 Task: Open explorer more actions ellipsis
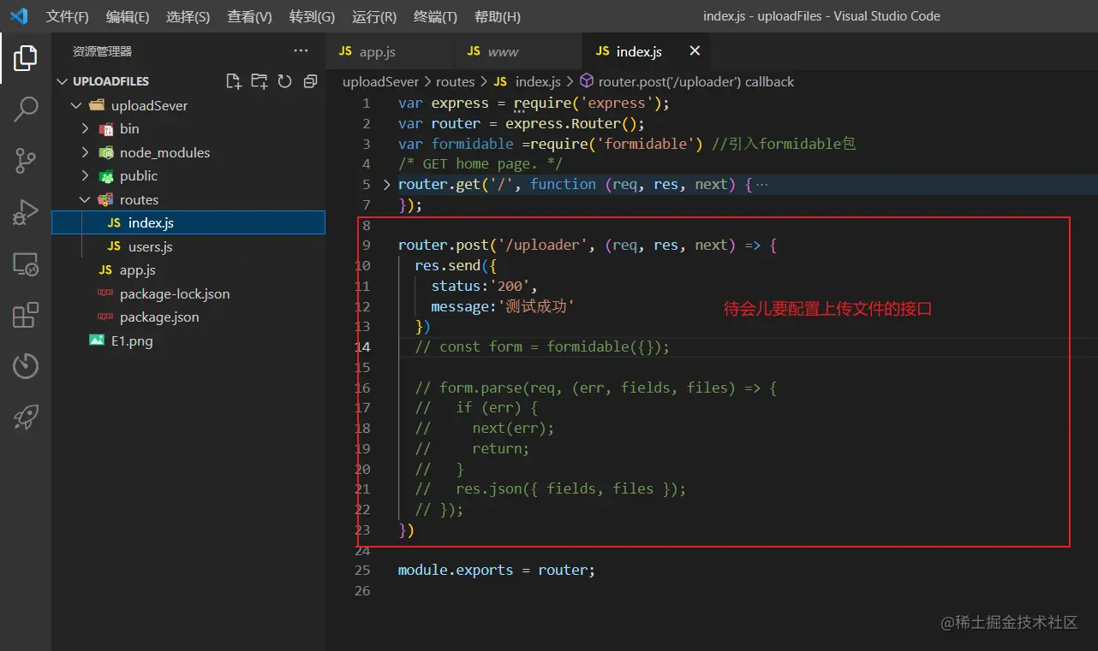click(x=301, y=51)
